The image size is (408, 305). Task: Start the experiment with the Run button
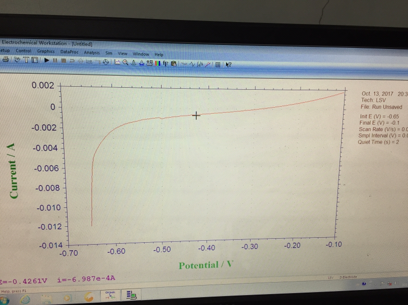tap(47, 60)
